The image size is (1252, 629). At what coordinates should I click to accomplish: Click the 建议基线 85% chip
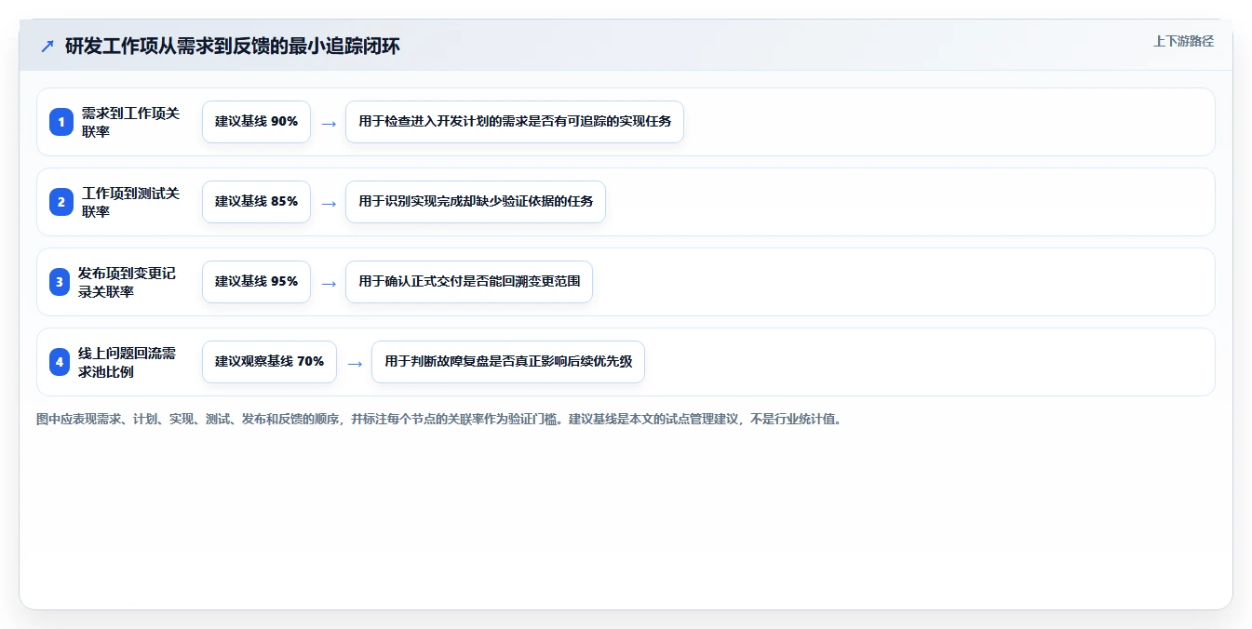pyautogui.click(x=256, y=202)
